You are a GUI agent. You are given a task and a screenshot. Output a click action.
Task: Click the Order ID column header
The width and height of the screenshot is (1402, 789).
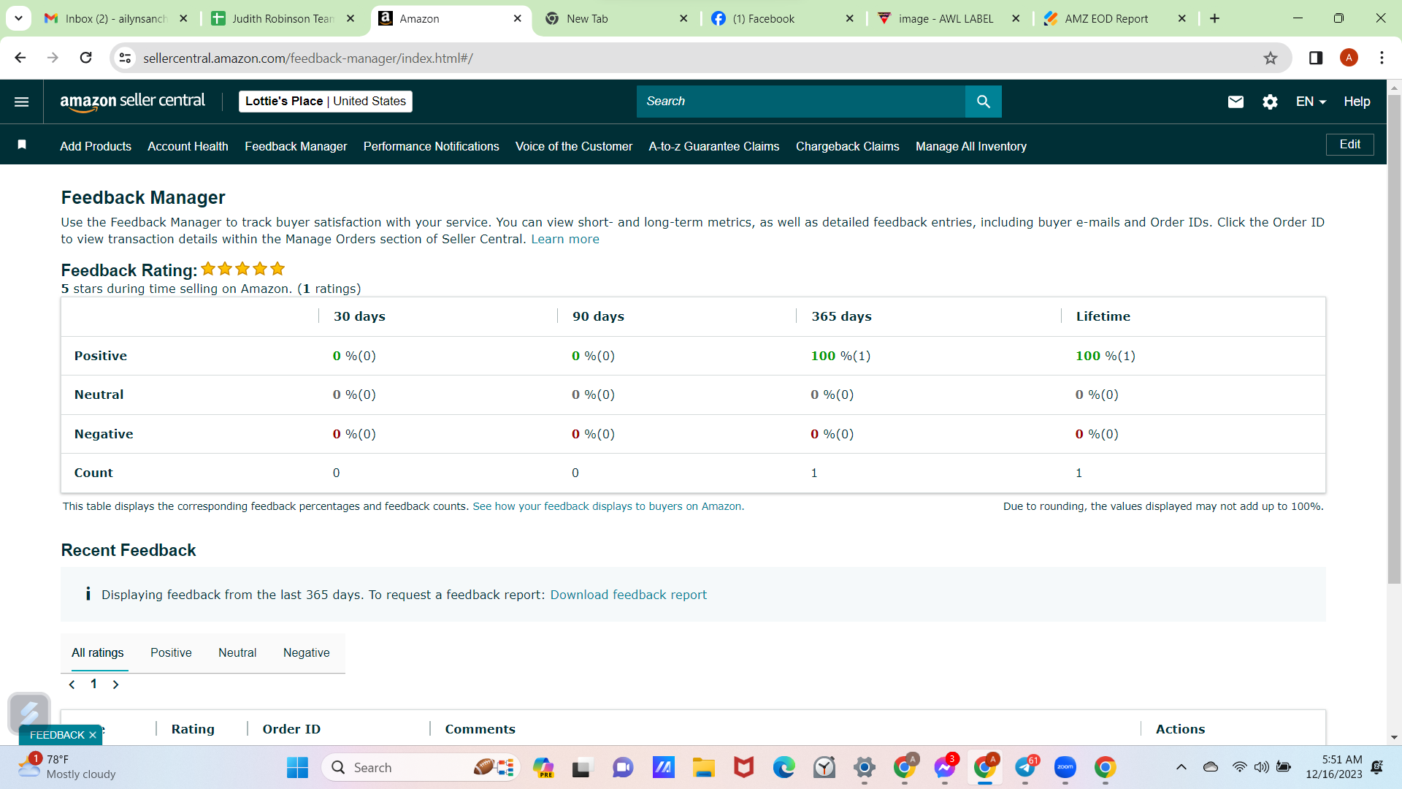click(x=291, y=729)
